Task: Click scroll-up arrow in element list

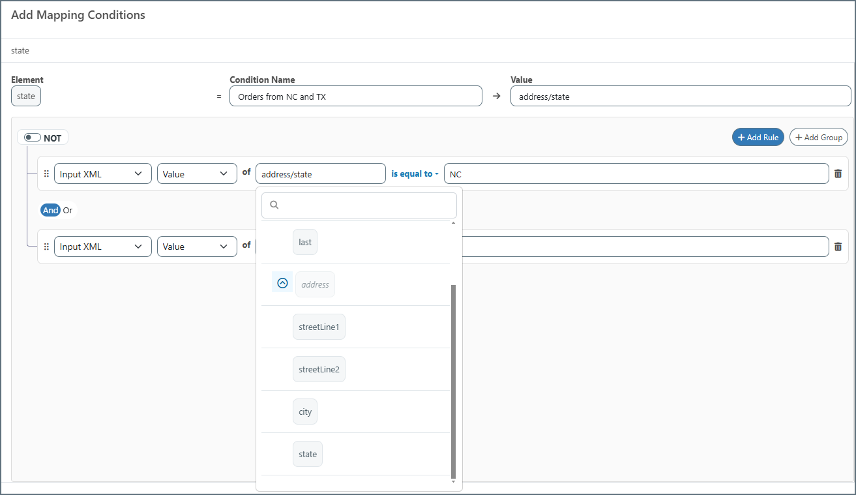Action: (x=454, y=224)
